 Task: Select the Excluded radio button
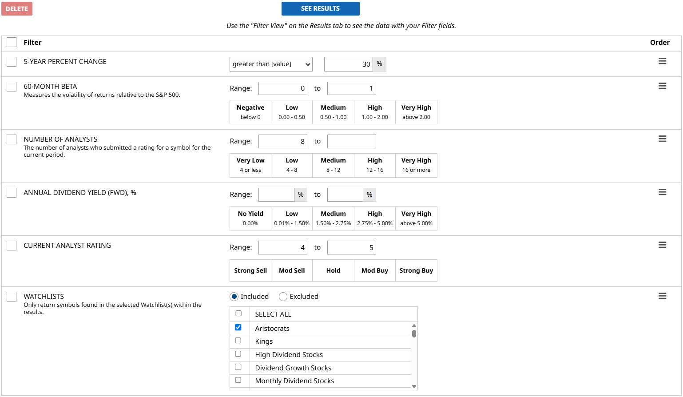click(283, 297)
